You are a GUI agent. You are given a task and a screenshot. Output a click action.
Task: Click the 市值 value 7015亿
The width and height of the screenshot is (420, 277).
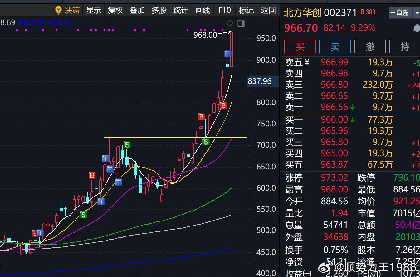pos(406,213)
